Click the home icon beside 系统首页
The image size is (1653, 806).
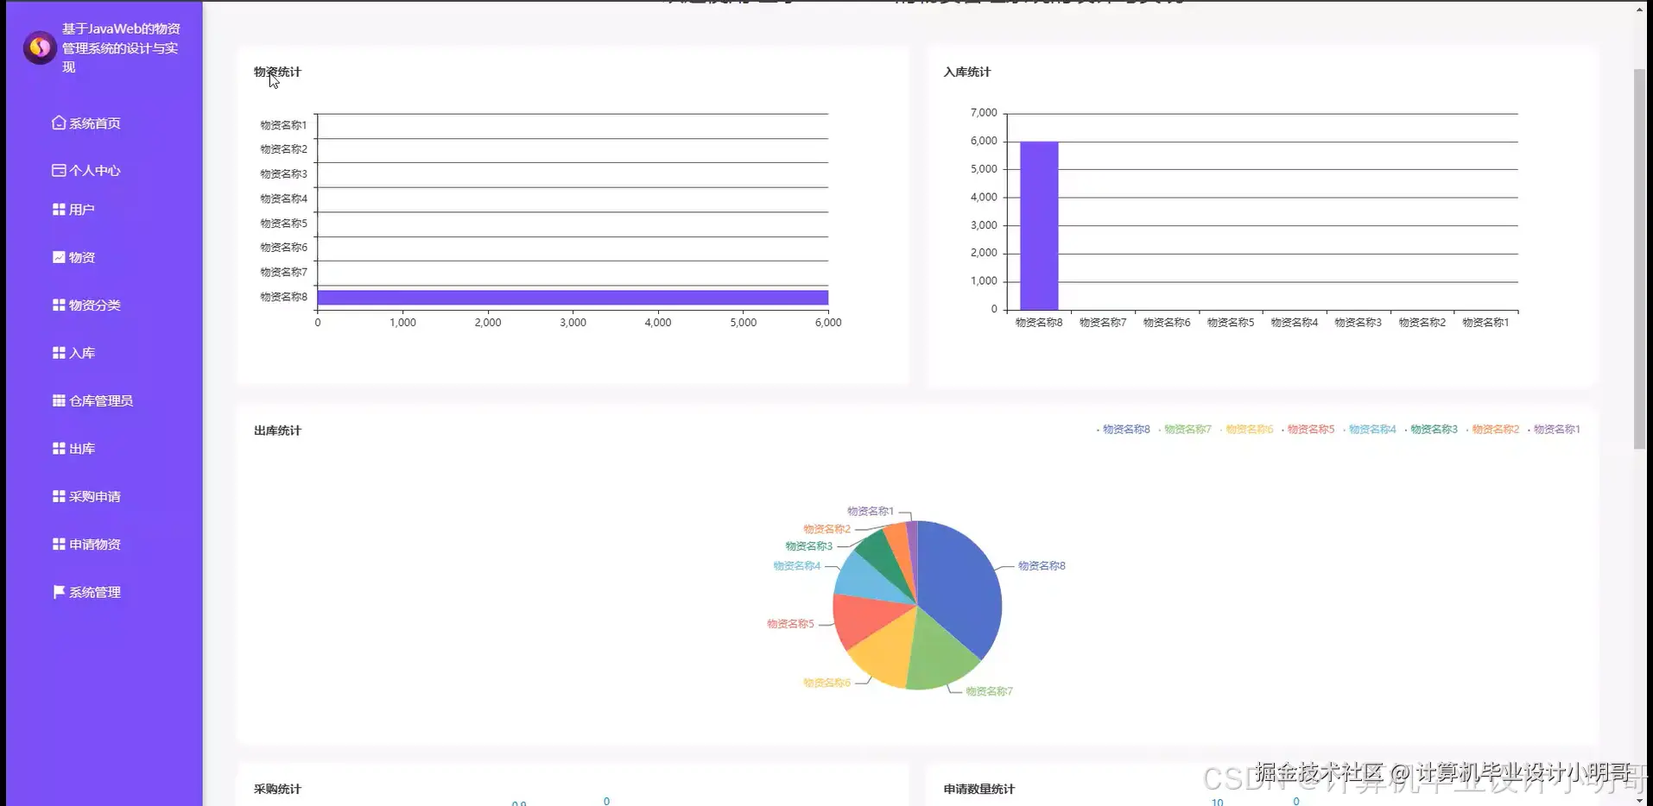pos(59,123)
